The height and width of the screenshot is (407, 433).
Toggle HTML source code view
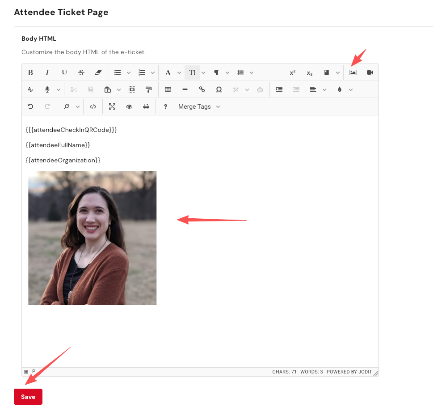pyautogui.click(x=93, y=106)
